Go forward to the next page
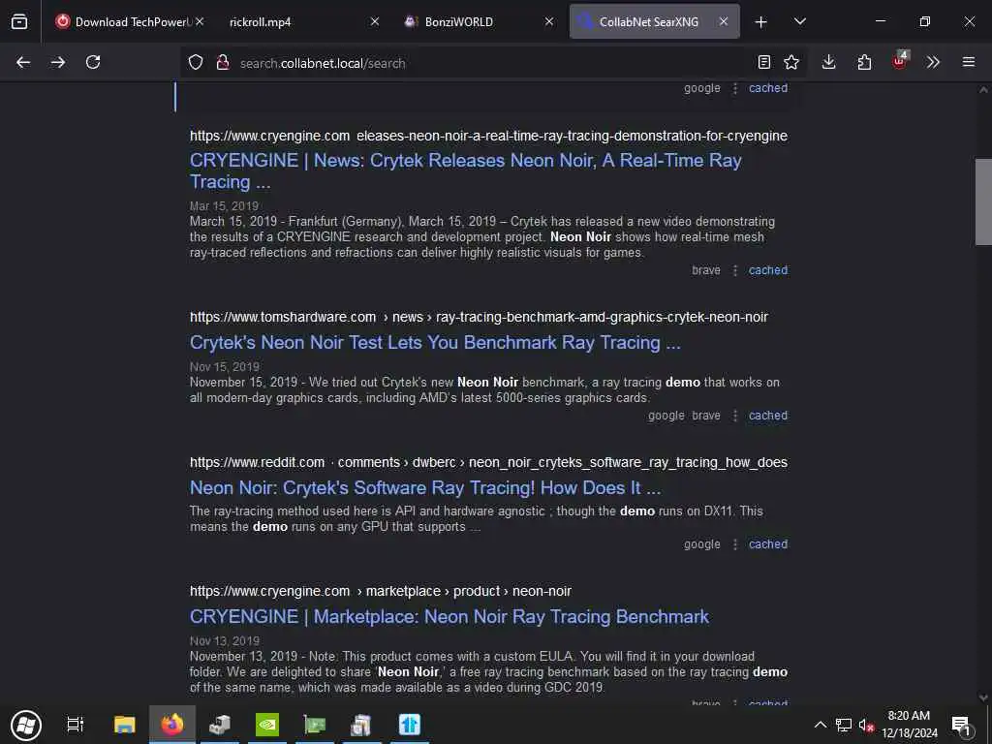 pyautogui.click(x=58, y=62)
